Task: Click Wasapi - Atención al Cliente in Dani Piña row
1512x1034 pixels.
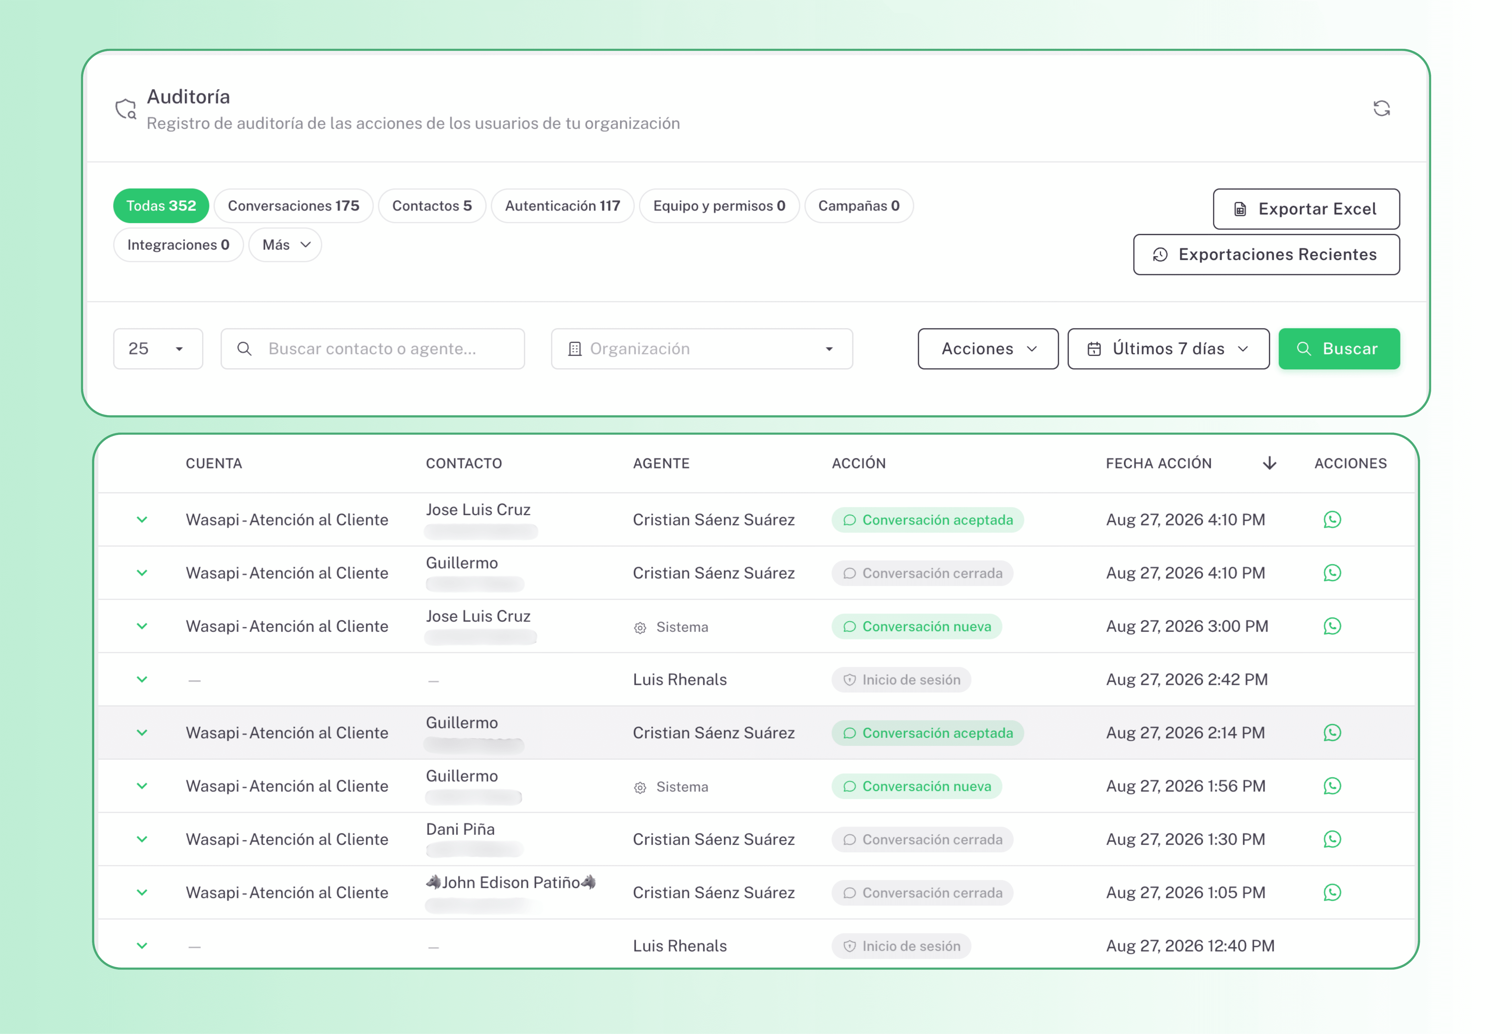Action: click(x=287, y=839)
